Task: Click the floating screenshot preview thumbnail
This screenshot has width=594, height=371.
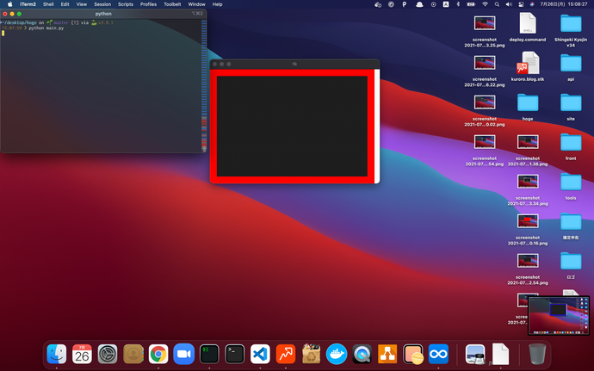Action: [559, 316]
